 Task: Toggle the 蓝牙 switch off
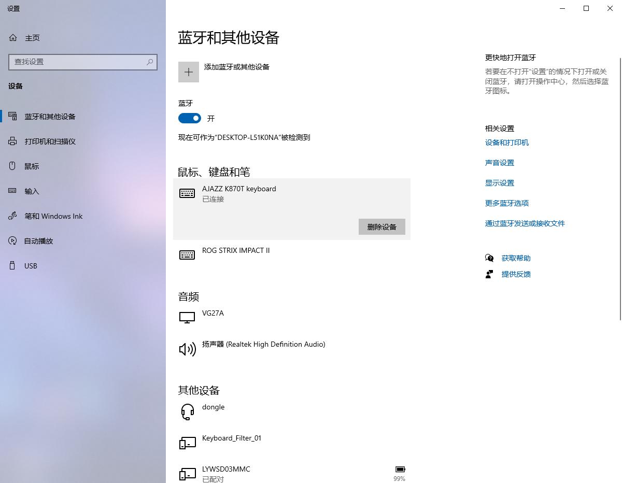[189, 118]
